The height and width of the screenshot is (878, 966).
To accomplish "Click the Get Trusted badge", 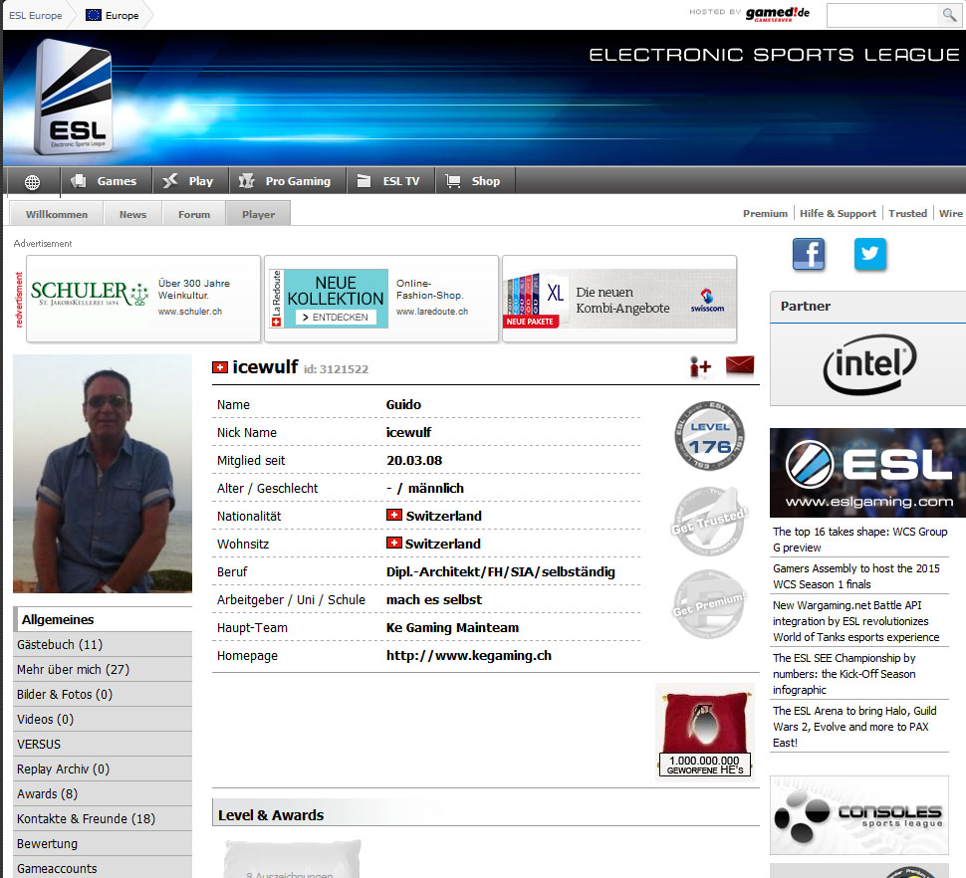I will [x=709, y=521].
